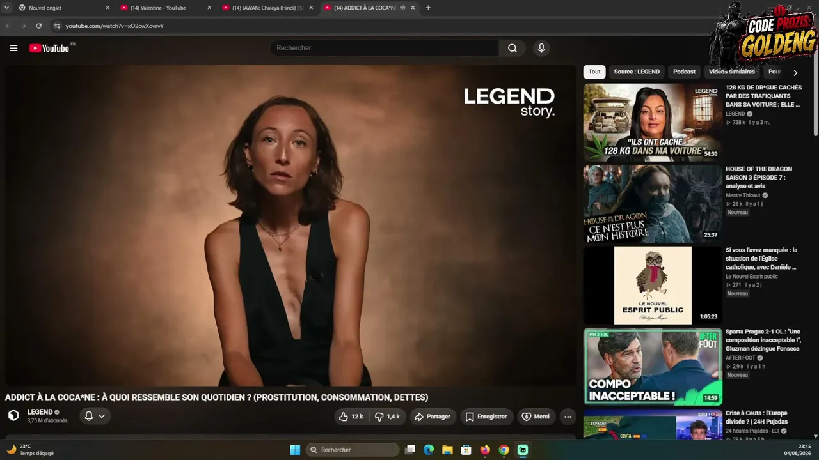Screen dimensions: 819x460
Task: Launch Firefox from the taskbar
Action: click(485, 450)
